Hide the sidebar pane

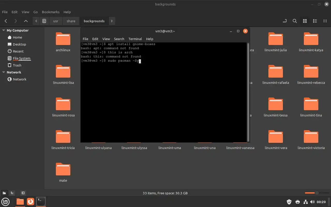click(23, 193)
